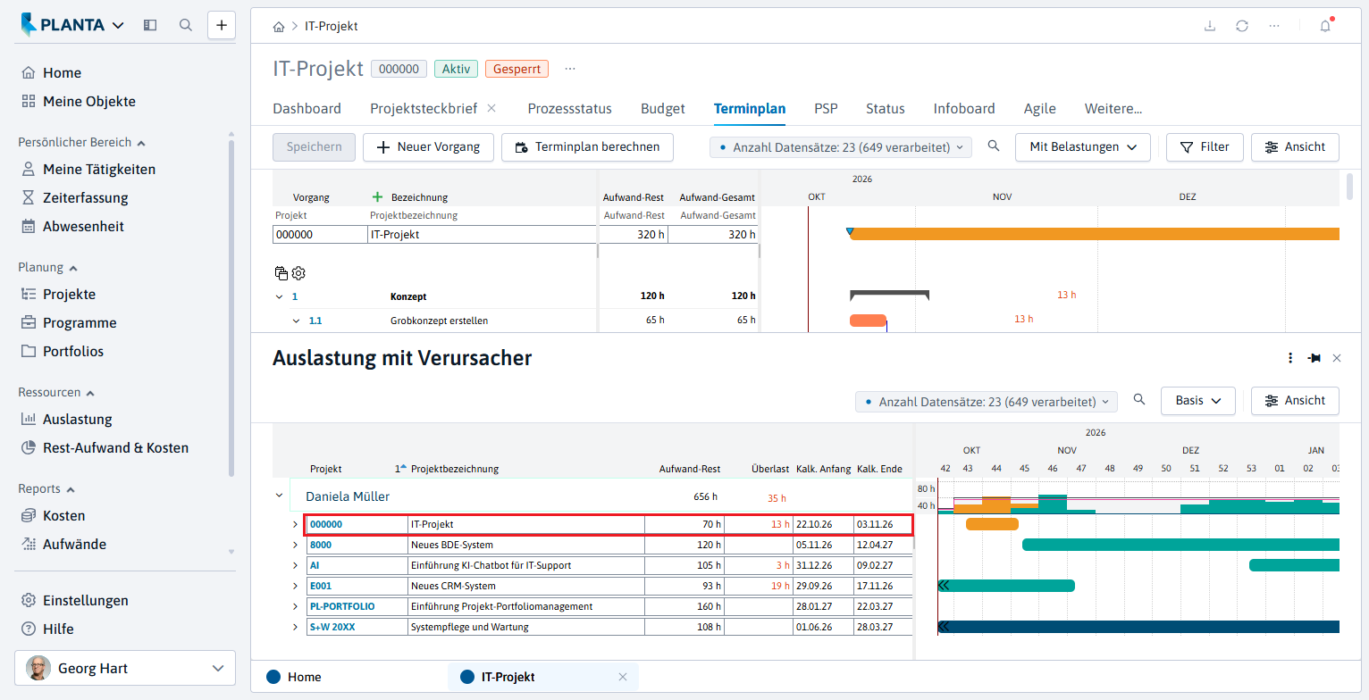Open project link PL-PORTFOLIO
Screen dimensions: 1369x700
(x=342, y=606)
